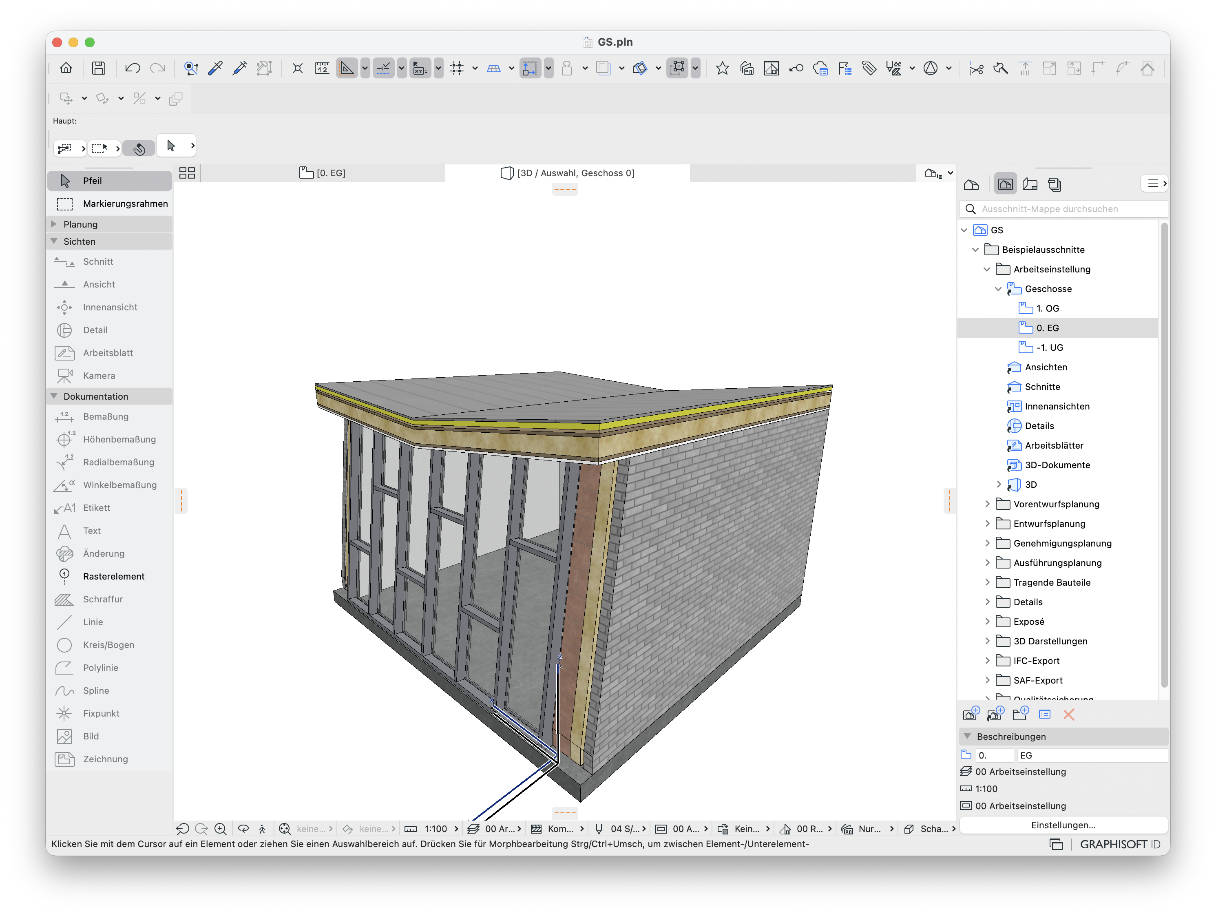Select the Ansicht tool
The image size is (1216, 916).
pos(109,284)
